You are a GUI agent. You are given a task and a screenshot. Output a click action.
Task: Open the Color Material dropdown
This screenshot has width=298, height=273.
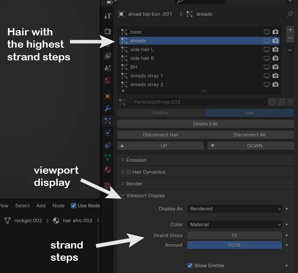[x=235, y=224]
